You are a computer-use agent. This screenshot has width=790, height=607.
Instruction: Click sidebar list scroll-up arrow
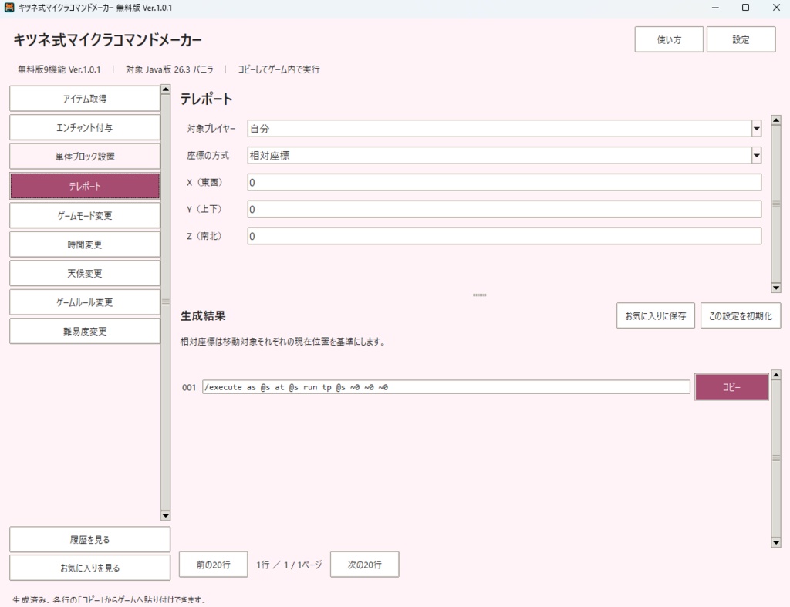[165, 89]
